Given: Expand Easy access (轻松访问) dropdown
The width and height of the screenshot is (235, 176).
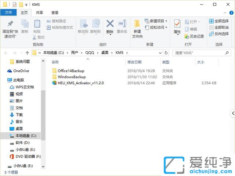Looking at the screenshot, I should pyautogui.click(x=166, y=27).
